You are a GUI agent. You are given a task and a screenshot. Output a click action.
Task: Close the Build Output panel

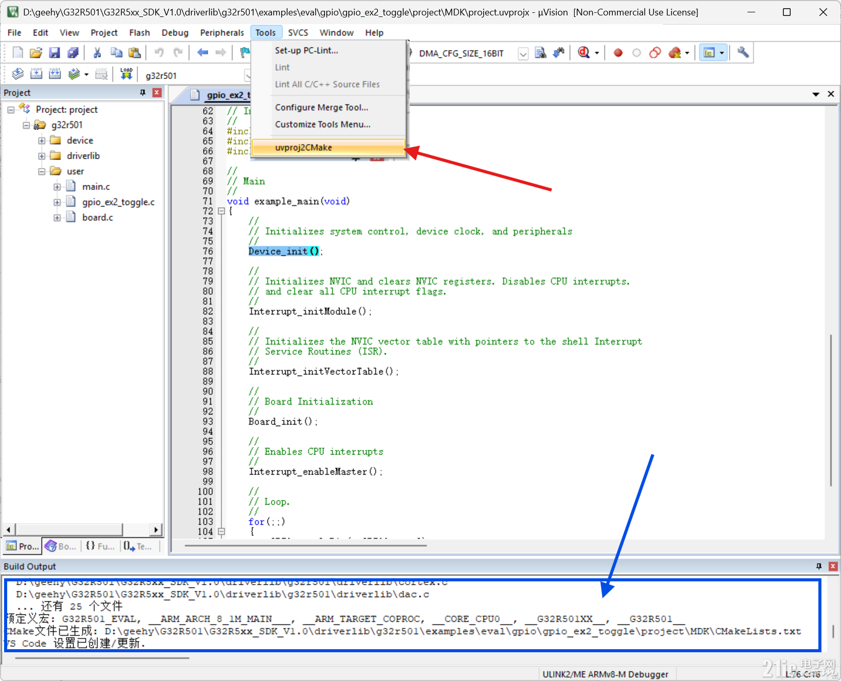(x=833, y=566)
